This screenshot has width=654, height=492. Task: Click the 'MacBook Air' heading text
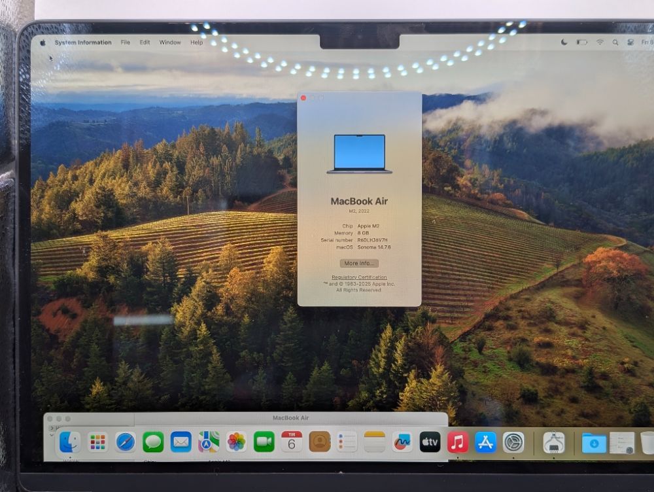359,201
